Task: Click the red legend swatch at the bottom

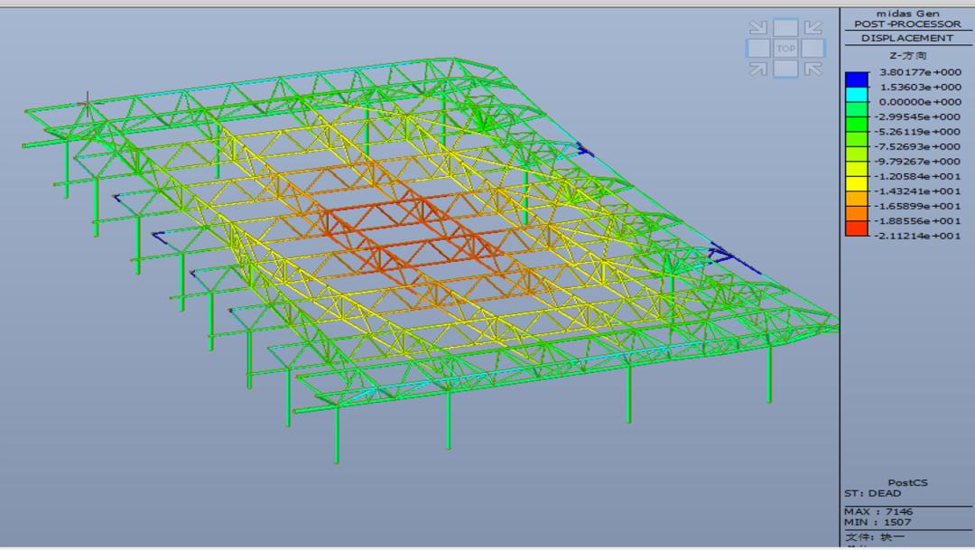Action: click(856, 228)
